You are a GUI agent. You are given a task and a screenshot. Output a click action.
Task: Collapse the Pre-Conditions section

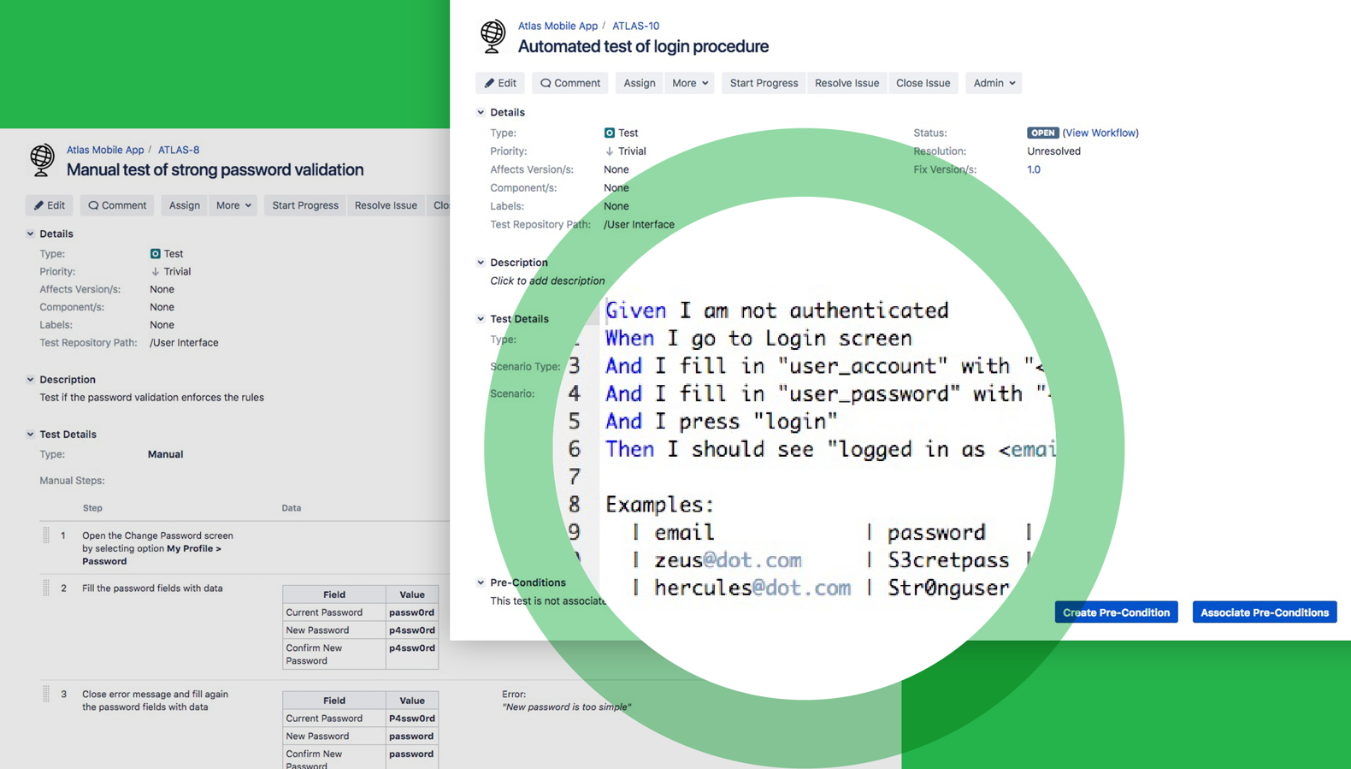(481, 583)
